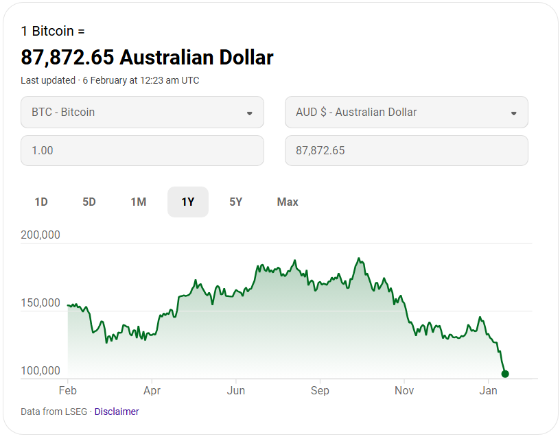Image resolution: width=560 pixels, height=441 pixels.
Task: Switch chart to 1D range
Action: [41, 202]
